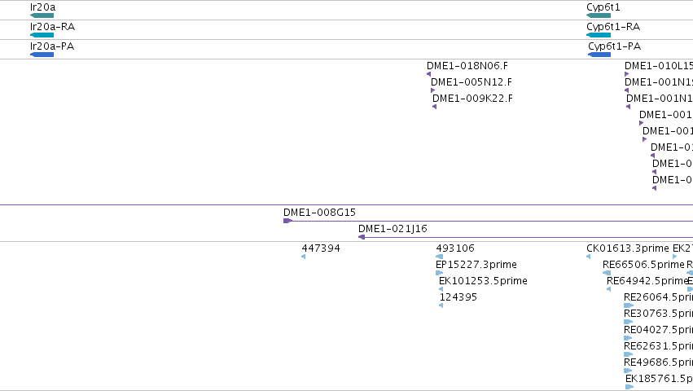Open the Ir20a-RA transcript label
The width and height of the screenshot is (693, 391).
(53, 27)
